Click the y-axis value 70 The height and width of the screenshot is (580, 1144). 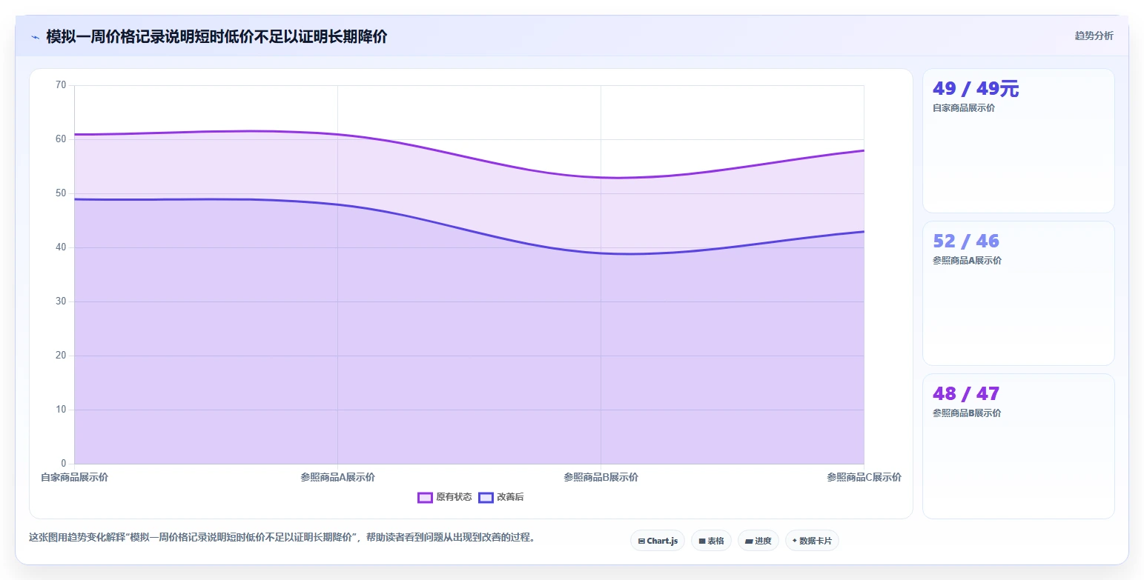coord(61,85)
